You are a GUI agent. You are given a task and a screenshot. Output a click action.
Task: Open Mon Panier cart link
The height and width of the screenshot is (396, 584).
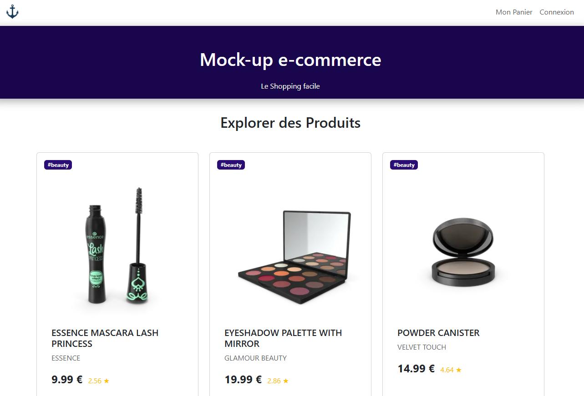514,12
